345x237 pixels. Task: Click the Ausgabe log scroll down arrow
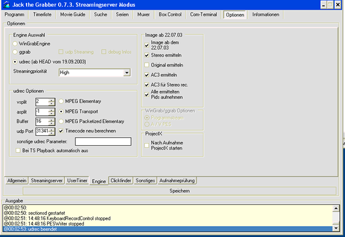point(336,228)
